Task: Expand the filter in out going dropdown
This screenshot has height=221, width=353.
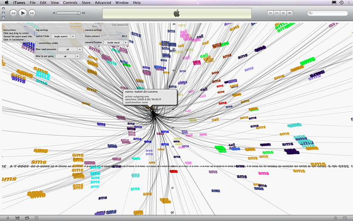Action: (77, 56)
